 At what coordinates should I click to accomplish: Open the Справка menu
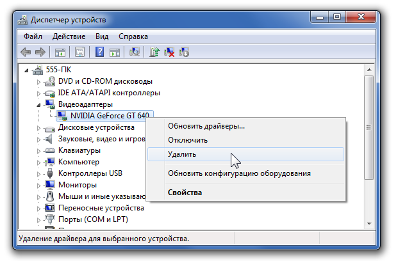133,36
